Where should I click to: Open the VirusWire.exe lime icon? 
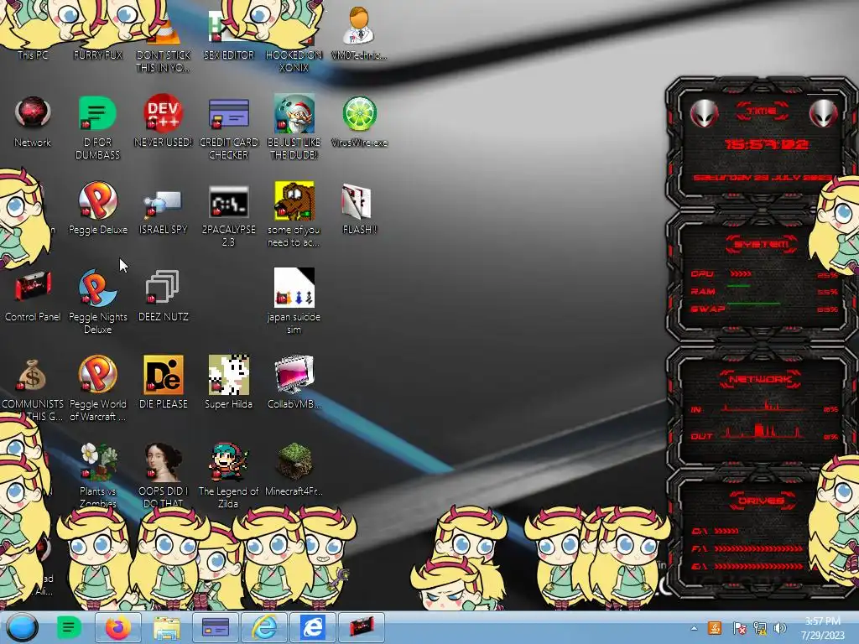coord(359,113)
